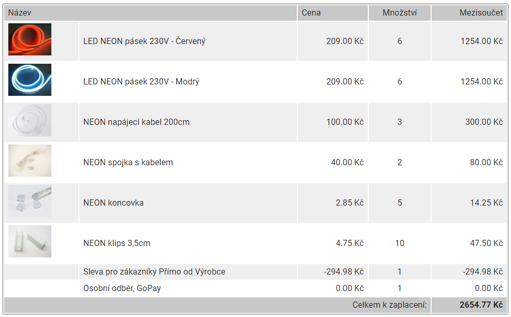
Task: Click quantity 10 for NEON klips
Action: coord(399,243)
